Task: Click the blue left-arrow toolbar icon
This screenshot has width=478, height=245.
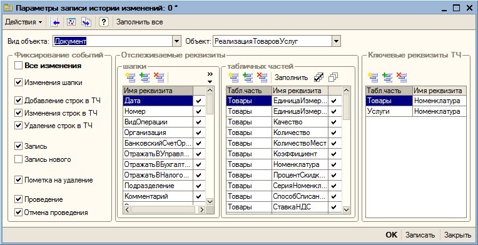Action: coord(55,22)
